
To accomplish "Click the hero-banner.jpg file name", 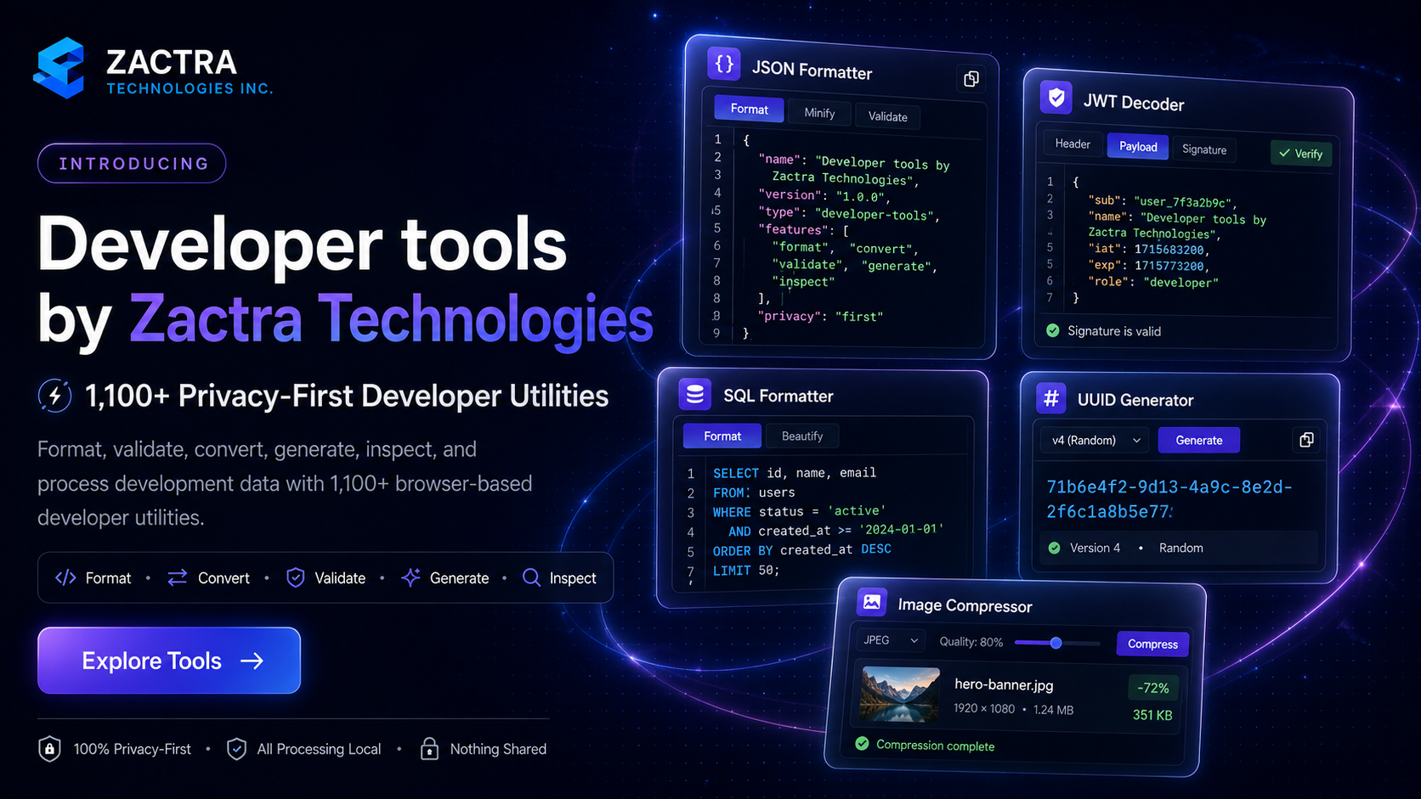I will [1004, 684].
